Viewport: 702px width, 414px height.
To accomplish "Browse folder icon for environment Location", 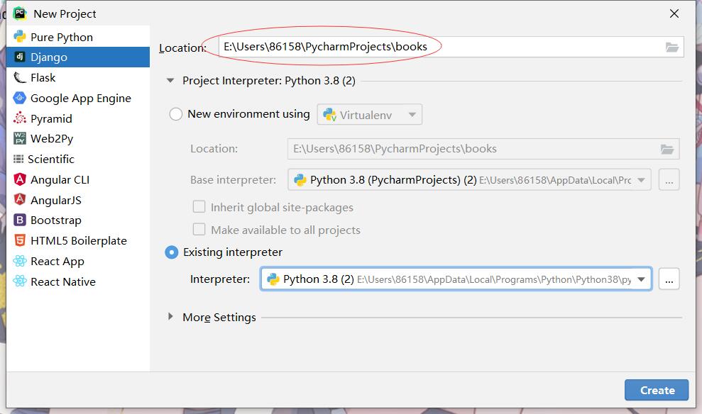I will (x=667, y=149).
